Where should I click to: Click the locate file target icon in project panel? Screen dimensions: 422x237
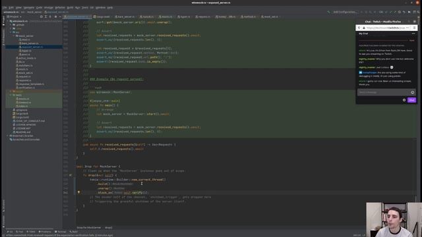(41, 16)
